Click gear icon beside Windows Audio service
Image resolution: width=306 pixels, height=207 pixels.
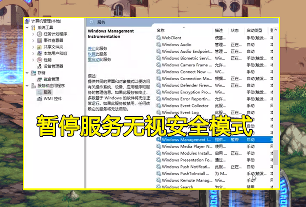coord(159,44)
